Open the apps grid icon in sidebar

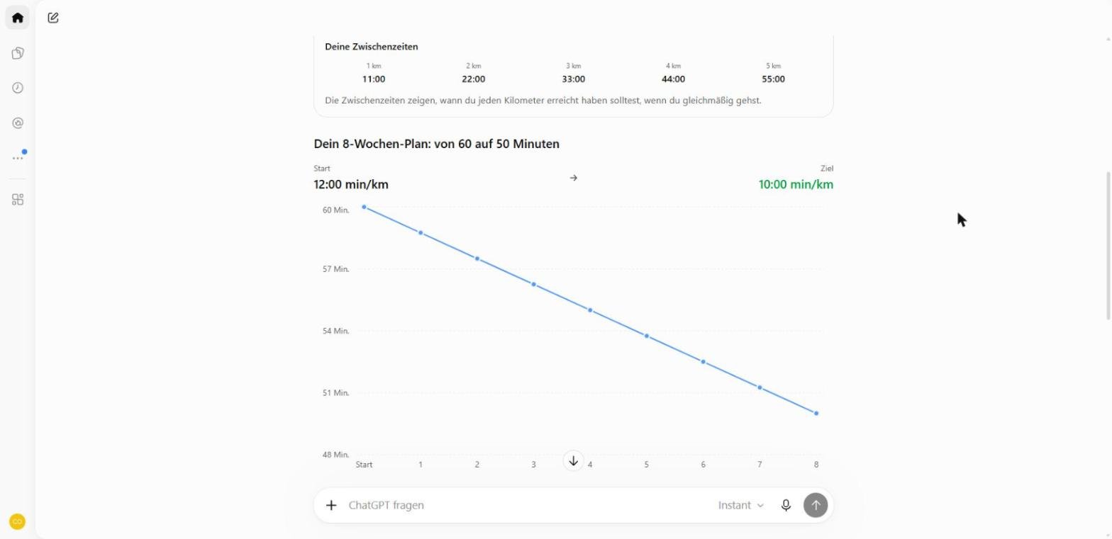[18, 200]
